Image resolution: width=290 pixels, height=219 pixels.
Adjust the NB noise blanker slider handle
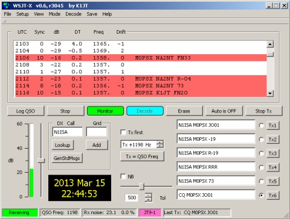click(x=141, y=187)
